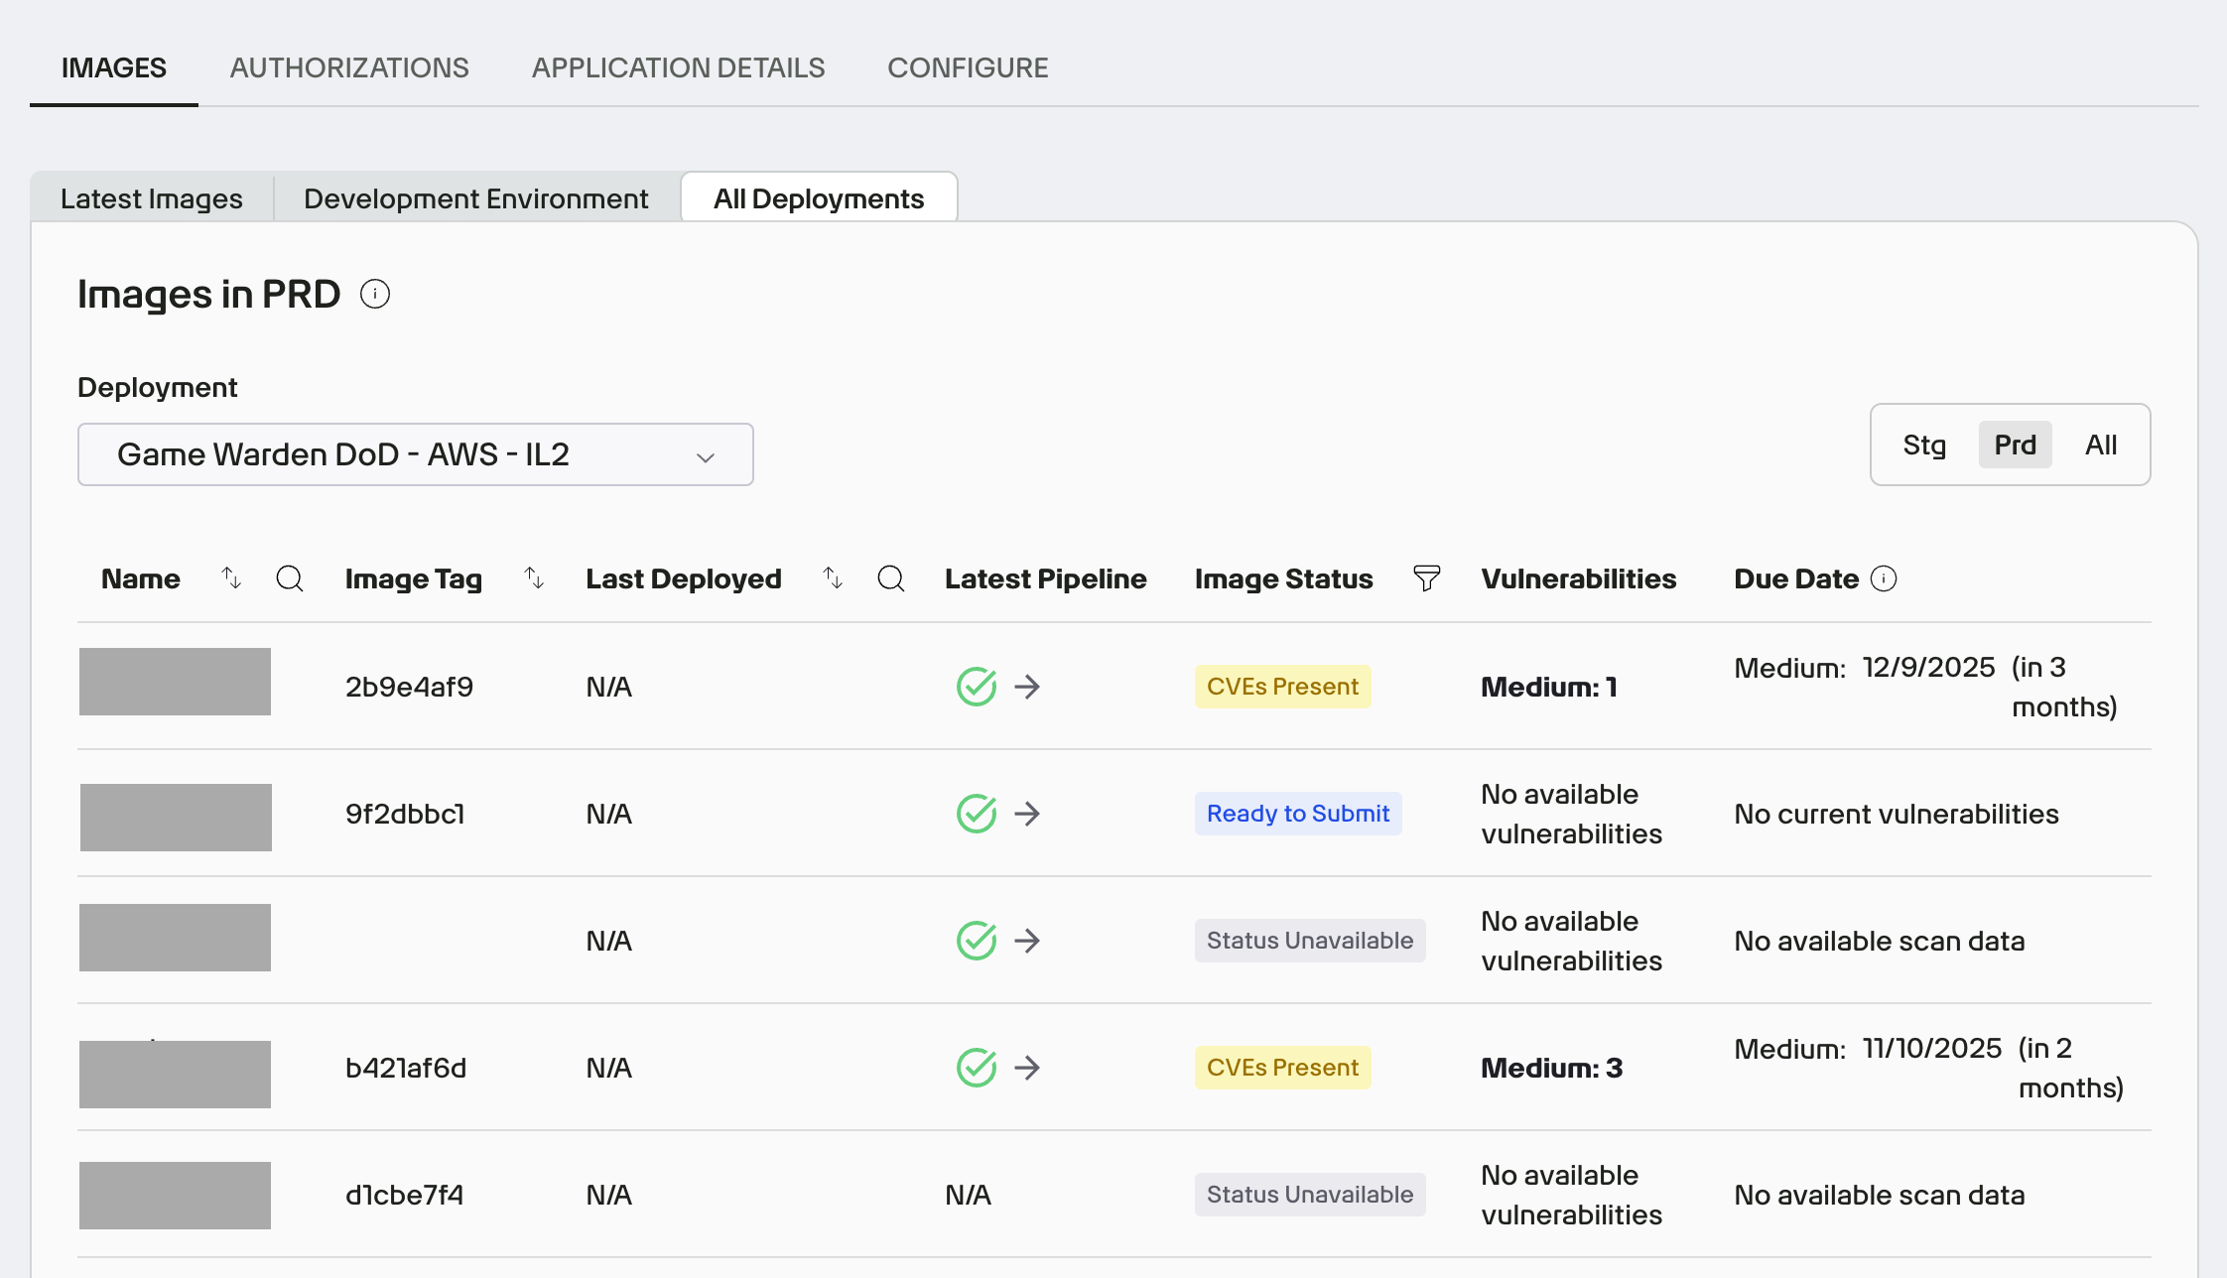Open the Latest Images view
The width and height of the screenshot is (2227, 1278).
(150, 197)
